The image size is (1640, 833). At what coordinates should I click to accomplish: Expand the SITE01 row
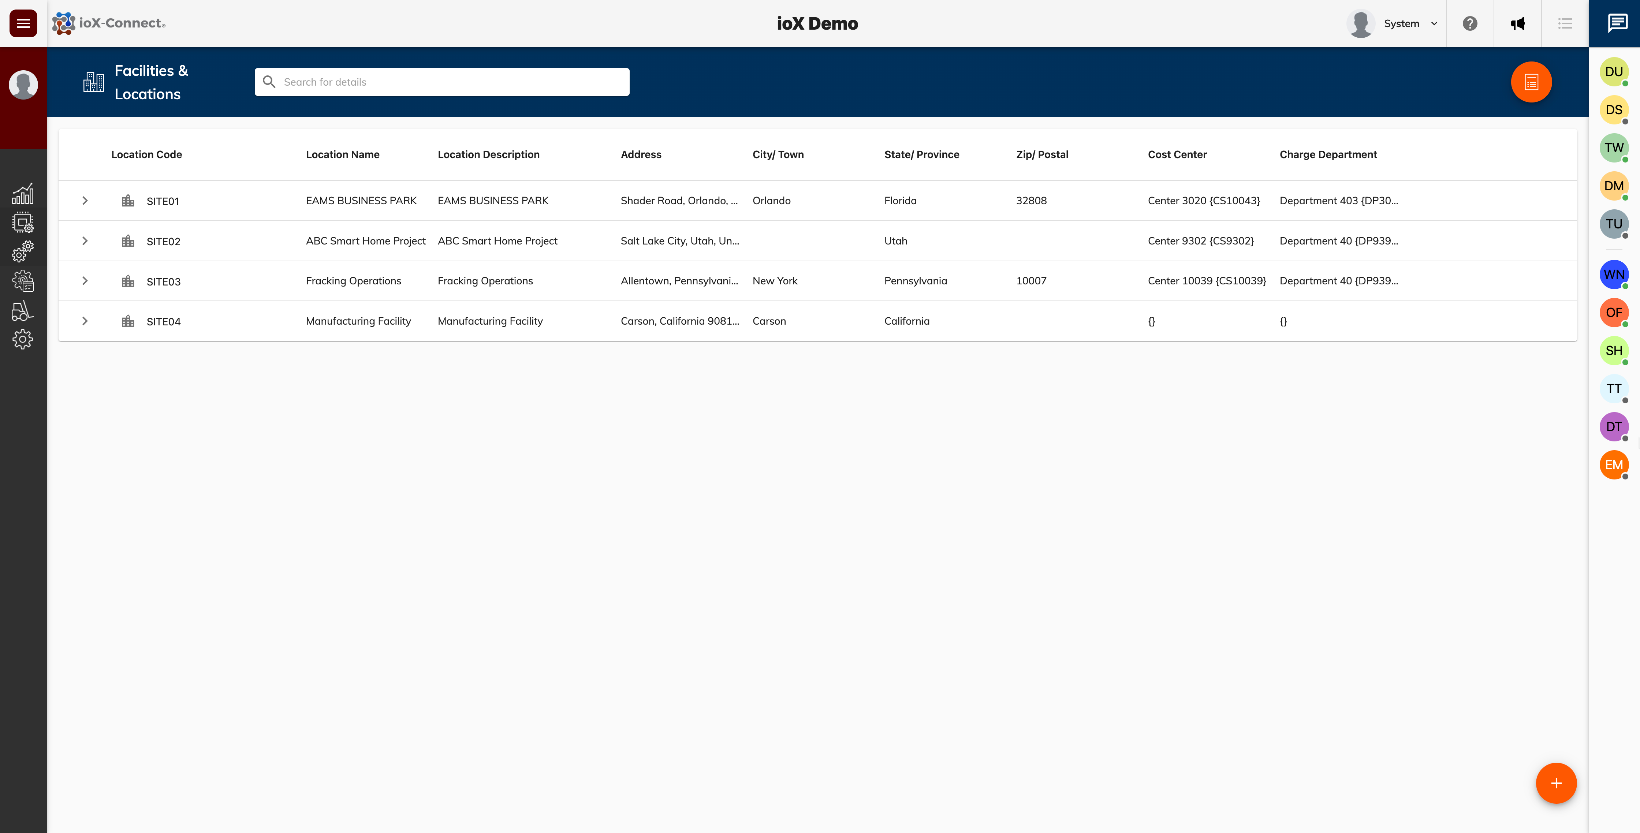coord(85,201)
